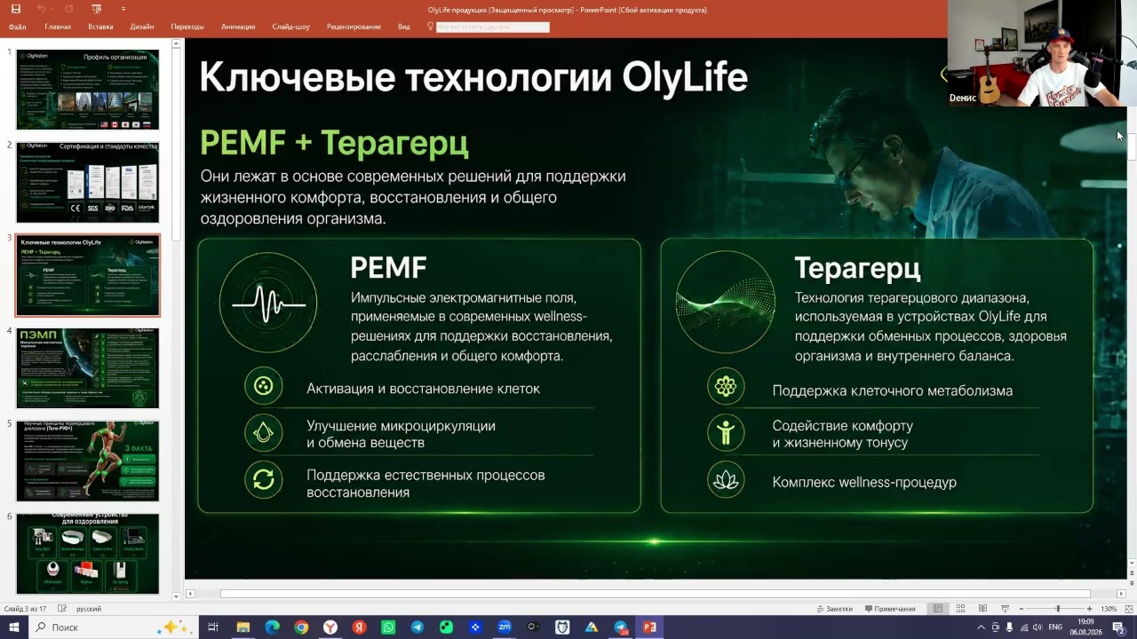Click the 'Что вы хотите сделать' search box
This screenshot has height=639, width=1137.
(x=493, y=27)
